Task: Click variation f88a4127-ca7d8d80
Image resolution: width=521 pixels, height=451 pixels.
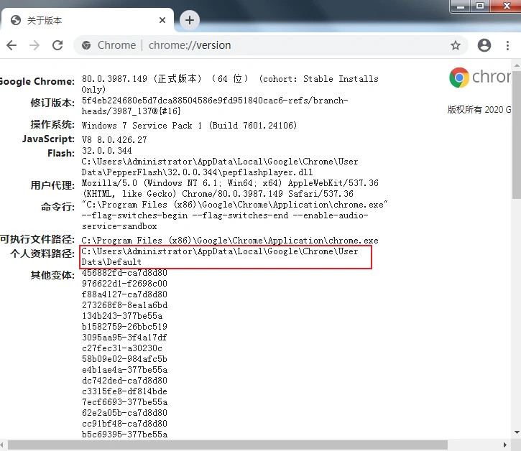Action: point(124,294)
